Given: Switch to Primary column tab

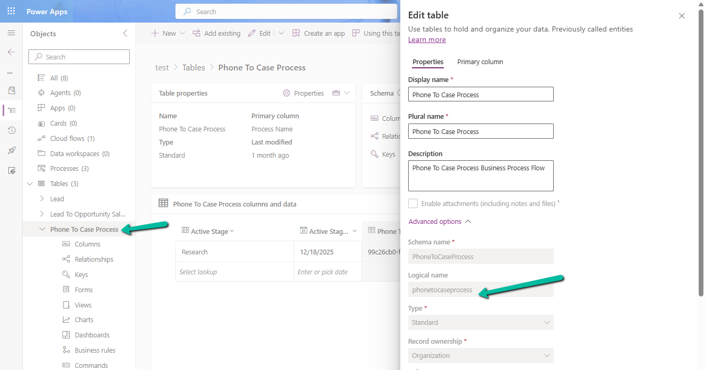Looking at the screenshot, I should 480,61.
